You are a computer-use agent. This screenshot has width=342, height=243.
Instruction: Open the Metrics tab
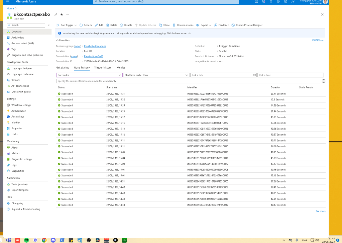tap(121, 68)
